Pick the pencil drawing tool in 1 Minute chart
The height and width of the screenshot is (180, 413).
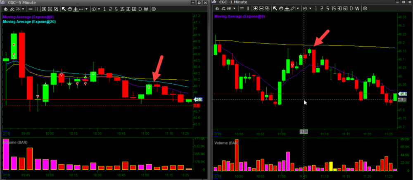click(x=293, y=8)
